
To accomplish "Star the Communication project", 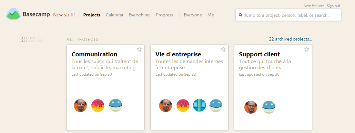I will 139,50.
